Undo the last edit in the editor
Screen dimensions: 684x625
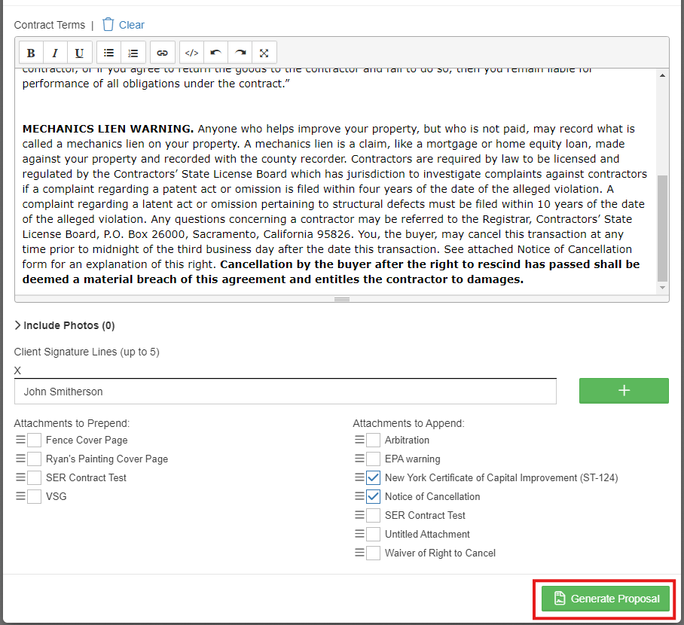216,53
